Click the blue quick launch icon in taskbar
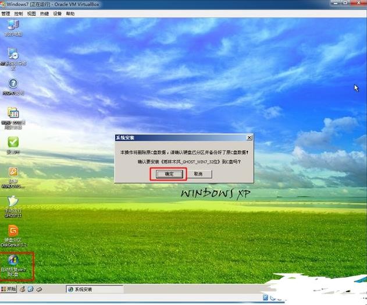 [31, 289]
